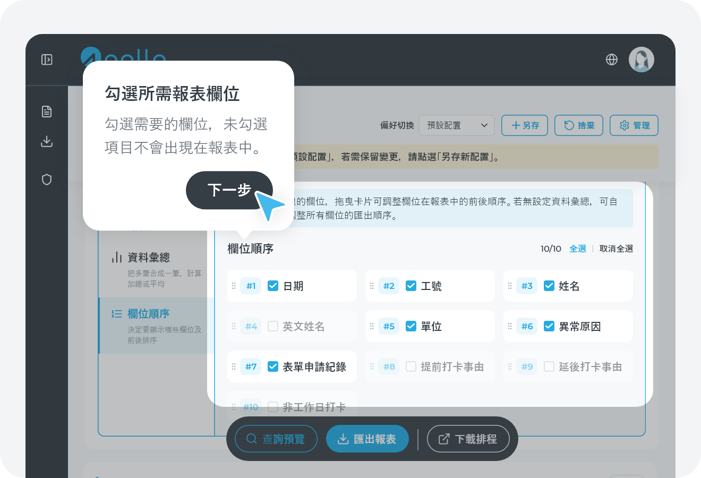Open the document report icon in sidebar
The height and width of the screenshot is (478, 701).
pyautogui.click(x=47, y=112)
